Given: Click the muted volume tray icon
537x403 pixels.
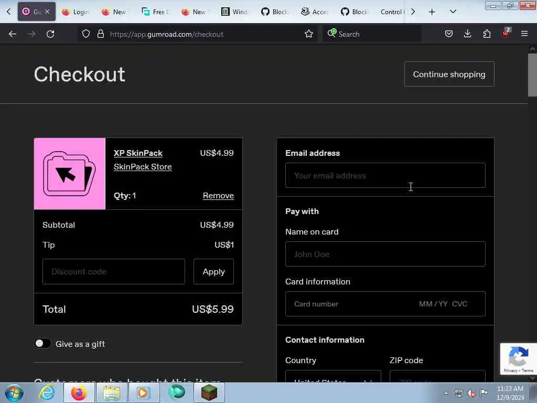Looking at the screenshot, I should tap(471, 393).
